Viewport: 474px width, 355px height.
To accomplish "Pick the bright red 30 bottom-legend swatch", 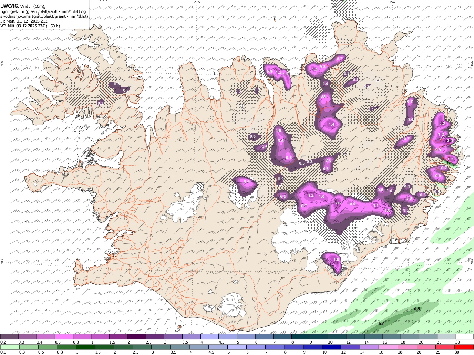I will point(464,347).
